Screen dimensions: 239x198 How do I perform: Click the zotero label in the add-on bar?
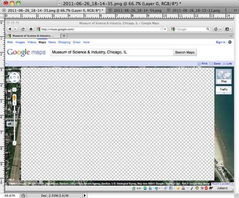[222, 188]
